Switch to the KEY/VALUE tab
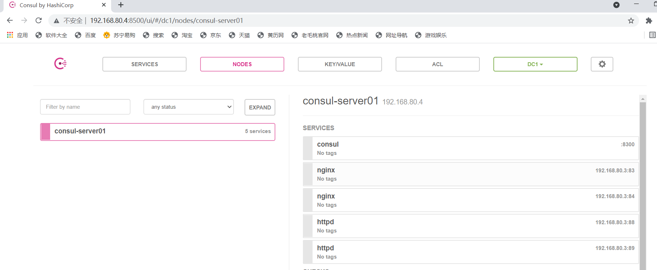This screenshot has width=657, height=270. click(x=340, y=64)
